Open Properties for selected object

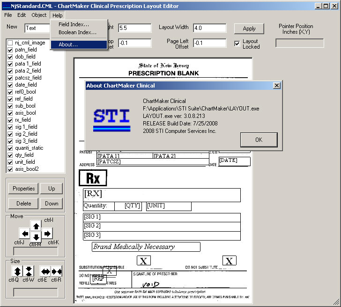coord(23,189)
